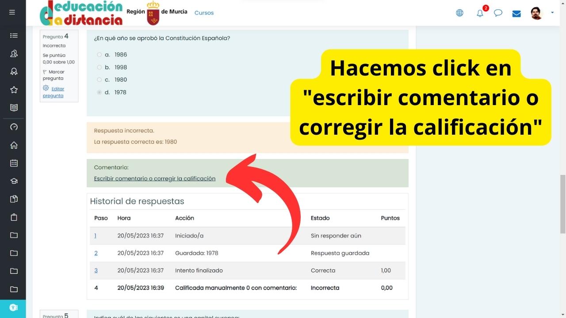This screenshot has width=566, height=318.
Task: Click the star icon in sidebar
Action: pos(14,90)
